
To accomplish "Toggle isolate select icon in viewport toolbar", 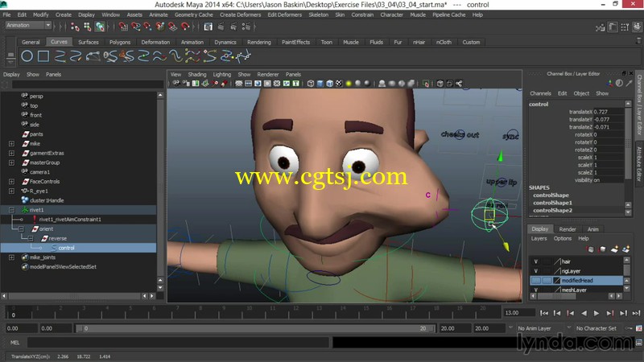I will [426, 84].
